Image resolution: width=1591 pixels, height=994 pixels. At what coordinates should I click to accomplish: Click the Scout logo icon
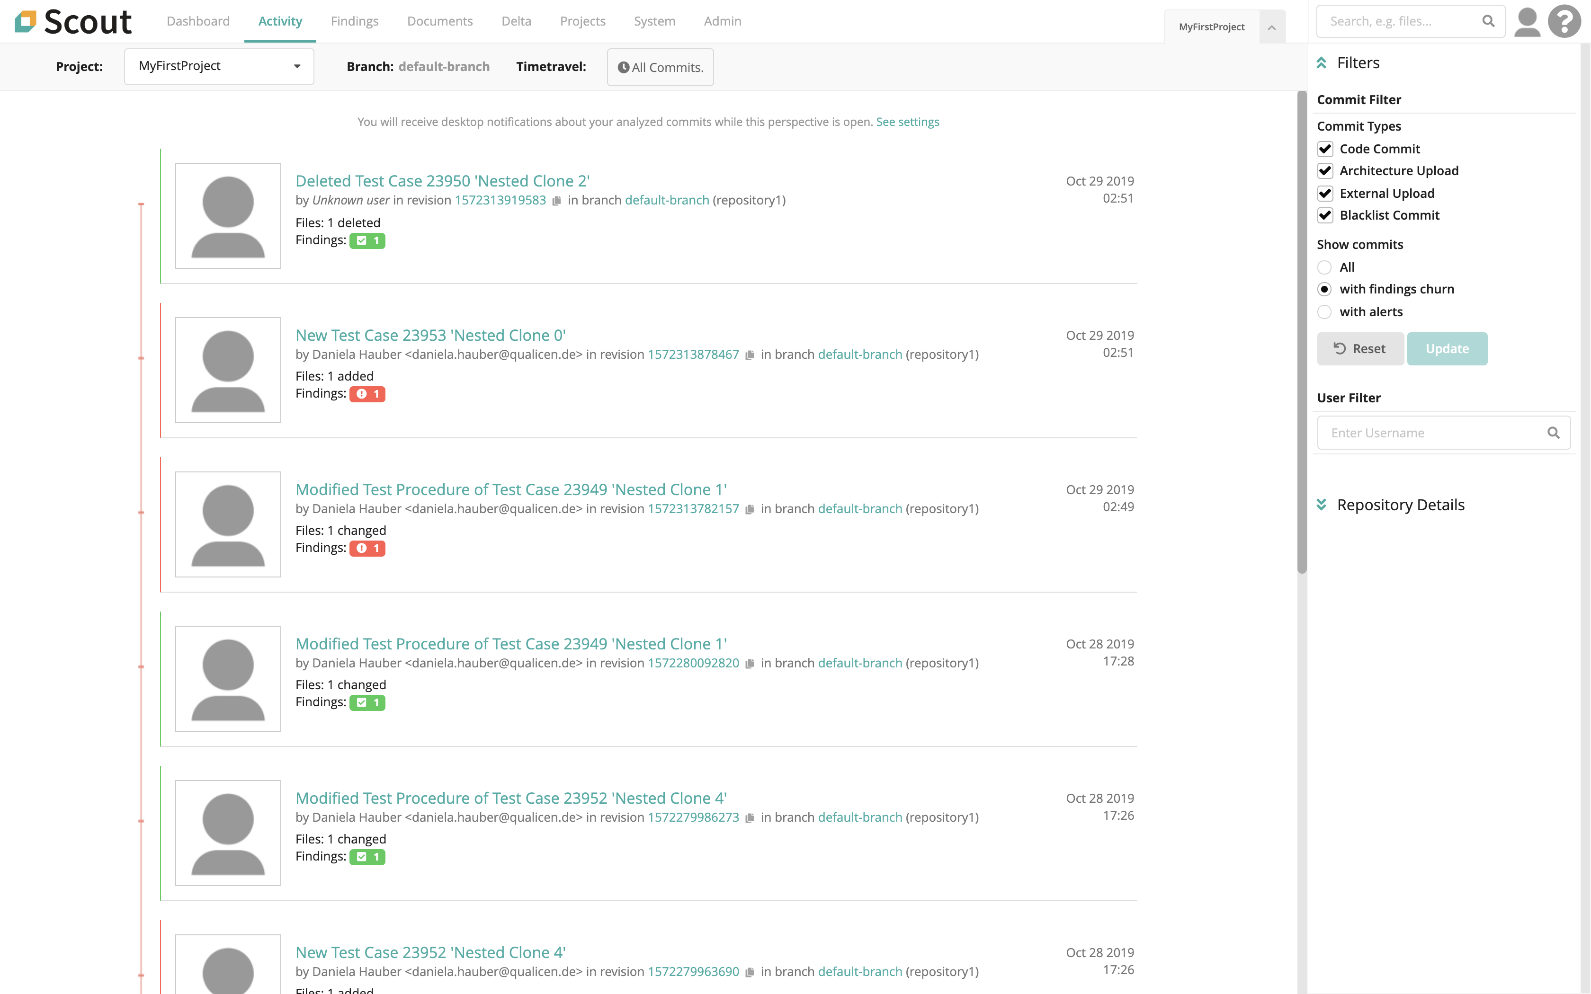(26, 21)
